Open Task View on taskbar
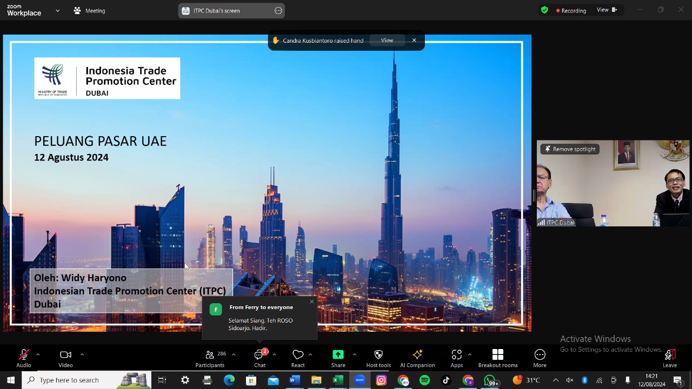 [x=162, y=380]
